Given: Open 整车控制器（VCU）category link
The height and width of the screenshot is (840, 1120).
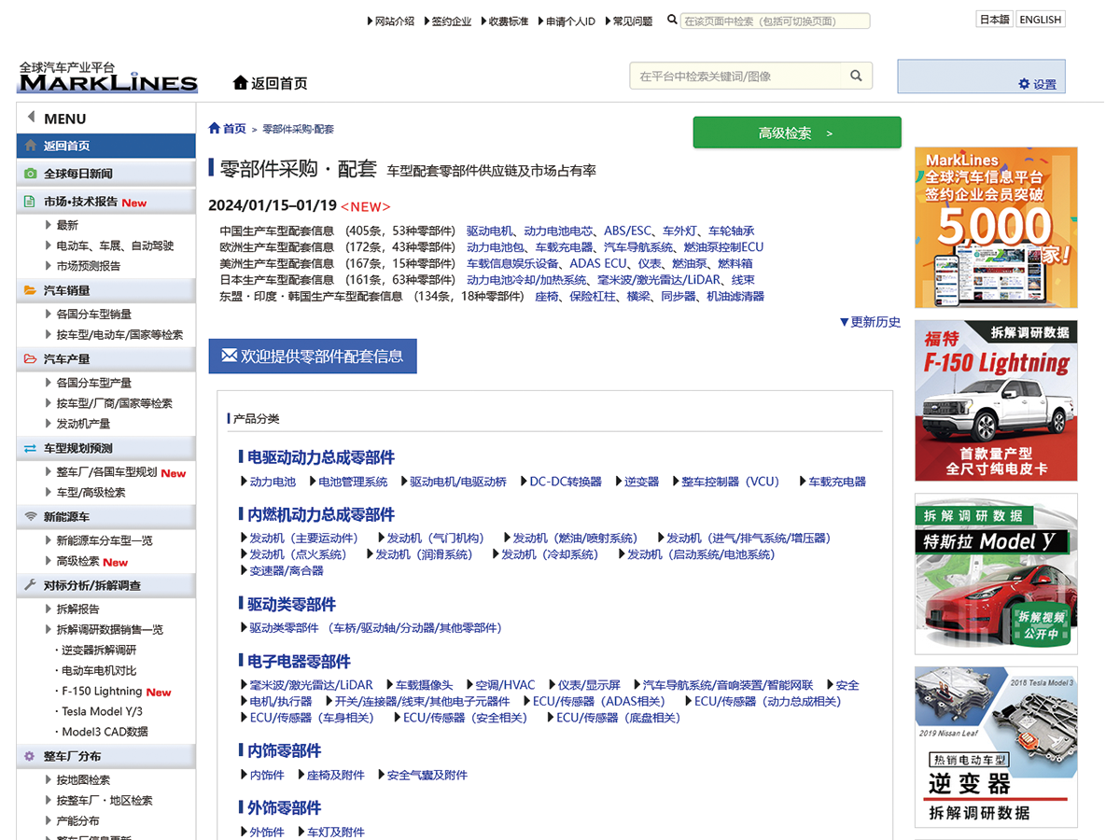Looking at the screenshot, I should click(x=730, y=482).
